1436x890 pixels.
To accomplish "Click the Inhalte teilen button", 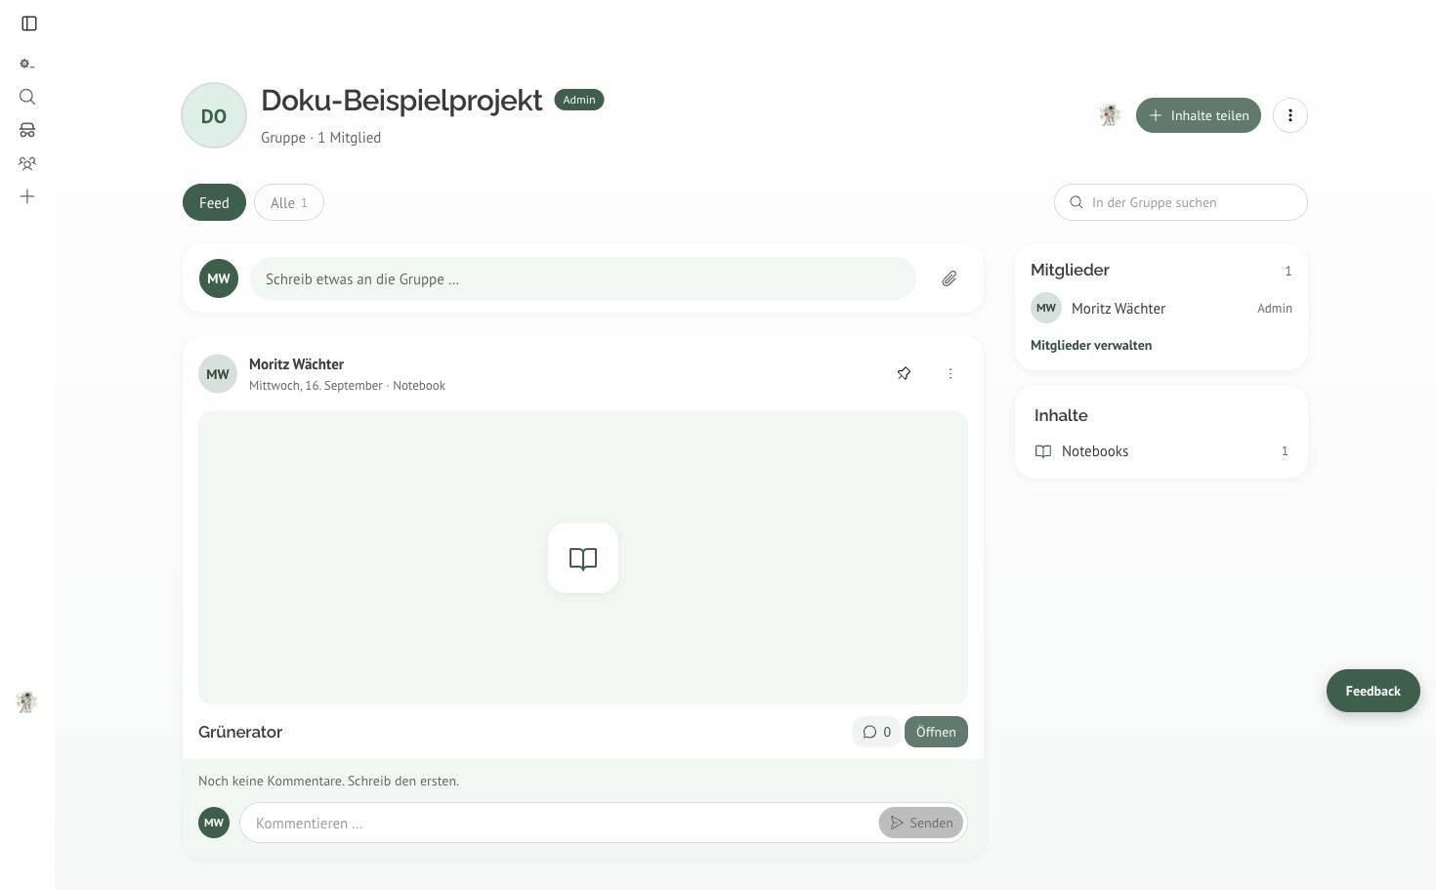I will coord(1199,115).
